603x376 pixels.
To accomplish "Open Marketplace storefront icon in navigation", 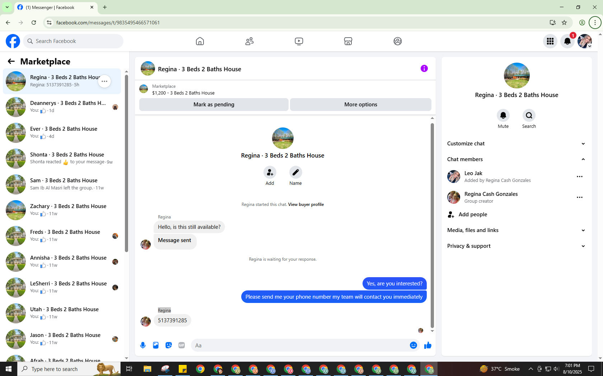I will pos(348,41).
